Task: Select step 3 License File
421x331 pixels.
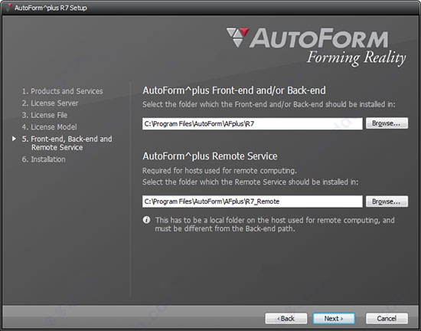Action: [x=44, y=115]
